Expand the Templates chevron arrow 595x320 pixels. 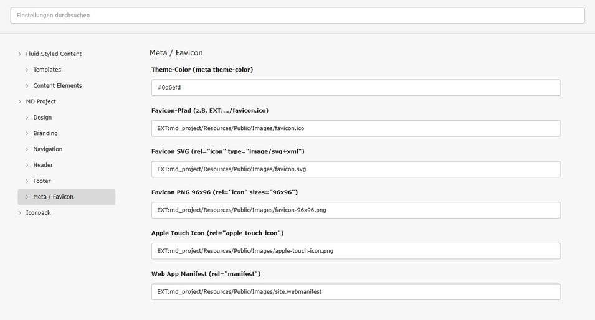(x=27, y=70)
